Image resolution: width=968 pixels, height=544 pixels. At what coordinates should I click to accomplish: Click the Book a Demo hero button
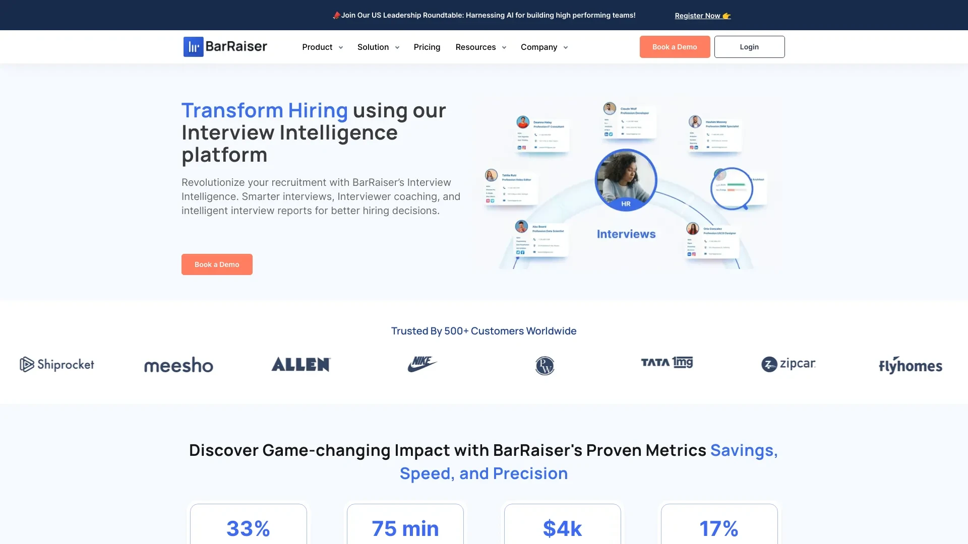(x=217, y=264)
